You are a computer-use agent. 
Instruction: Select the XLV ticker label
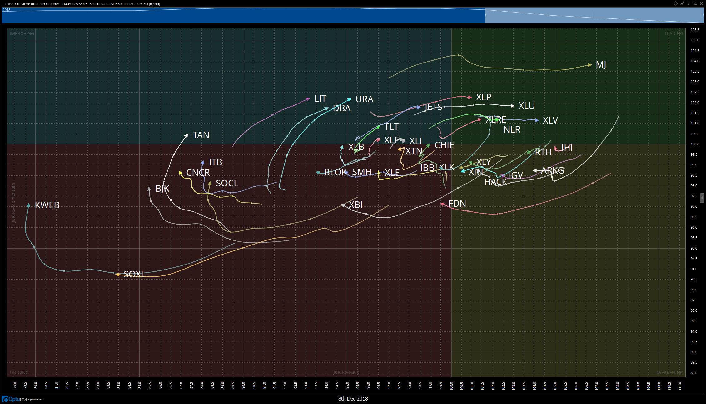[550, 120]
